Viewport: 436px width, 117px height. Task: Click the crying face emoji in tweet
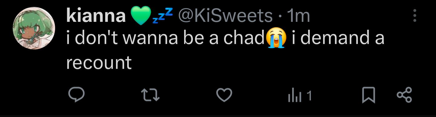276,38
